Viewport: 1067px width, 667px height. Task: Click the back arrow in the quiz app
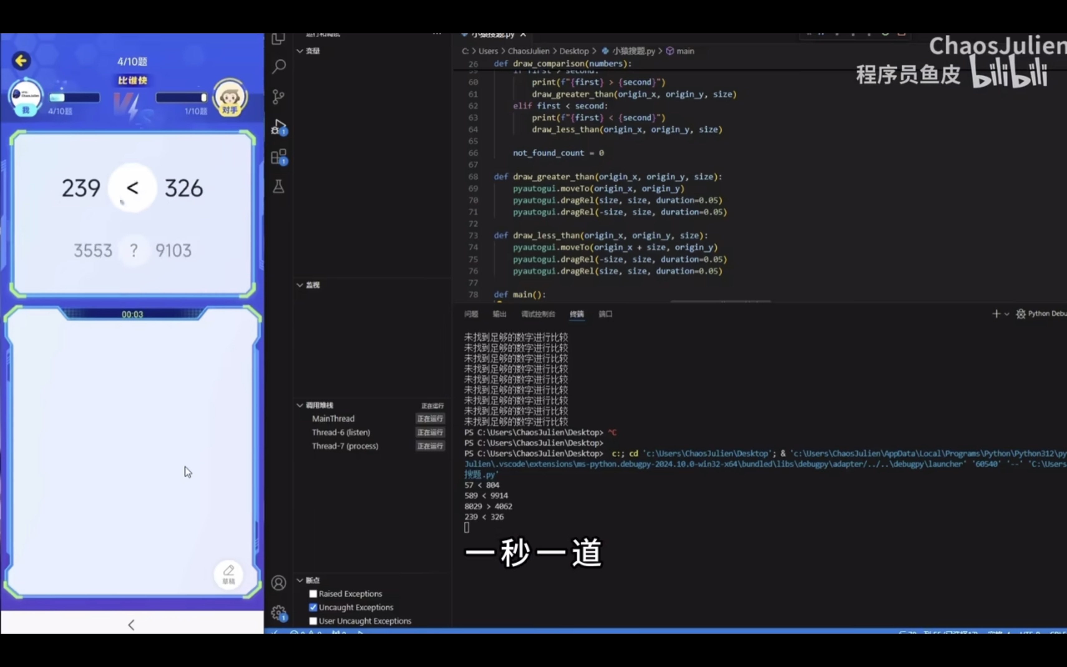(x=21, y=61)
